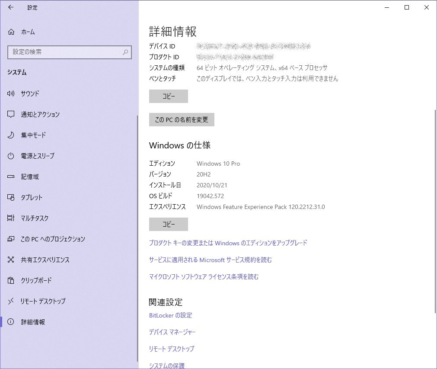Open BitLocker の設定 link
The height and width of the screenshot is (369, 437).
point(171,315)
